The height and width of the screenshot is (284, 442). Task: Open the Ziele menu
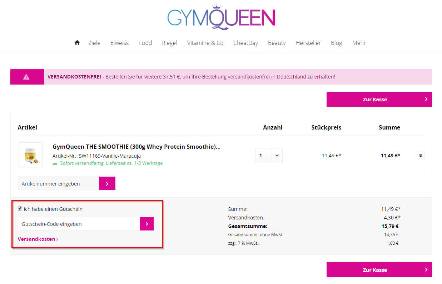pyautogui.click(x=94, y=43)
